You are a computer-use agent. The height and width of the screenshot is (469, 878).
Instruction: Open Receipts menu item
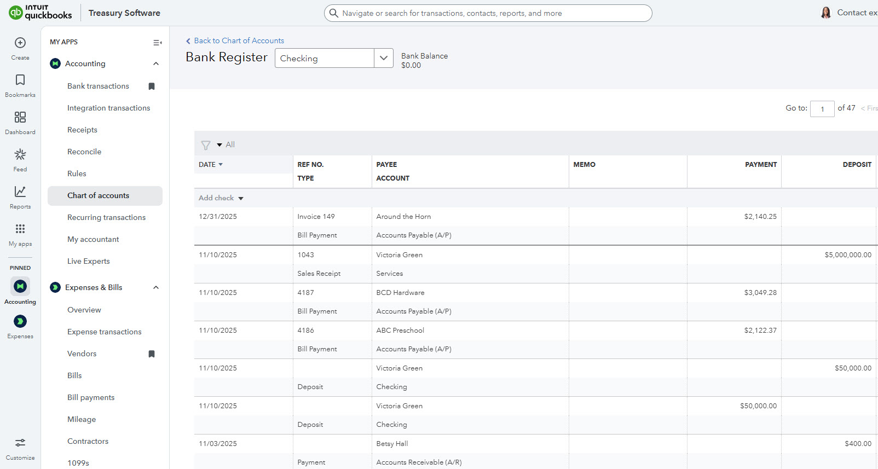(82, 130)
